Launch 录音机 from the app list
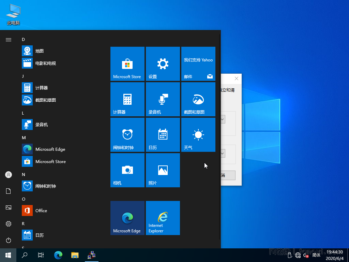The image size is (349, 262). tap(60, 125)
